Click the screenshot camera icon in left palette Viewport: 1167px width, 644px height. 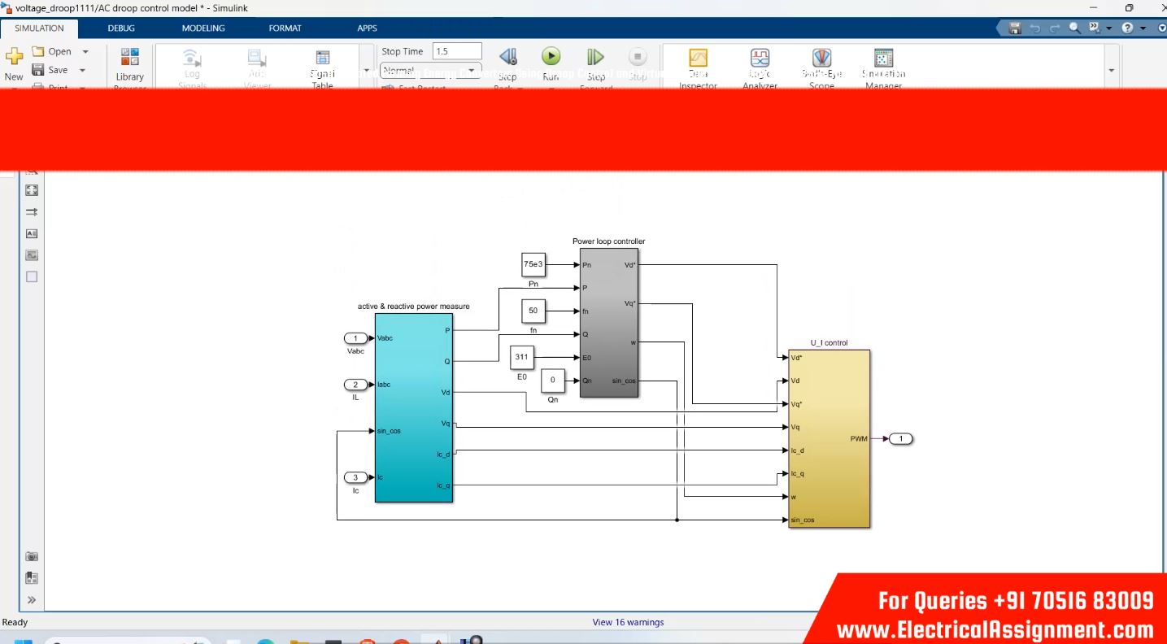coord(32,557)
